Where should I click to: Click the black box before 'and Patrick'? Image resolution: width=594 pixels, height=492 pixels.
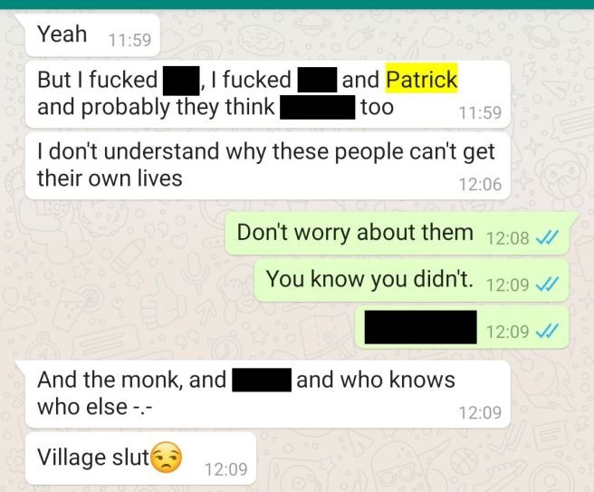(x=317, y=80)
